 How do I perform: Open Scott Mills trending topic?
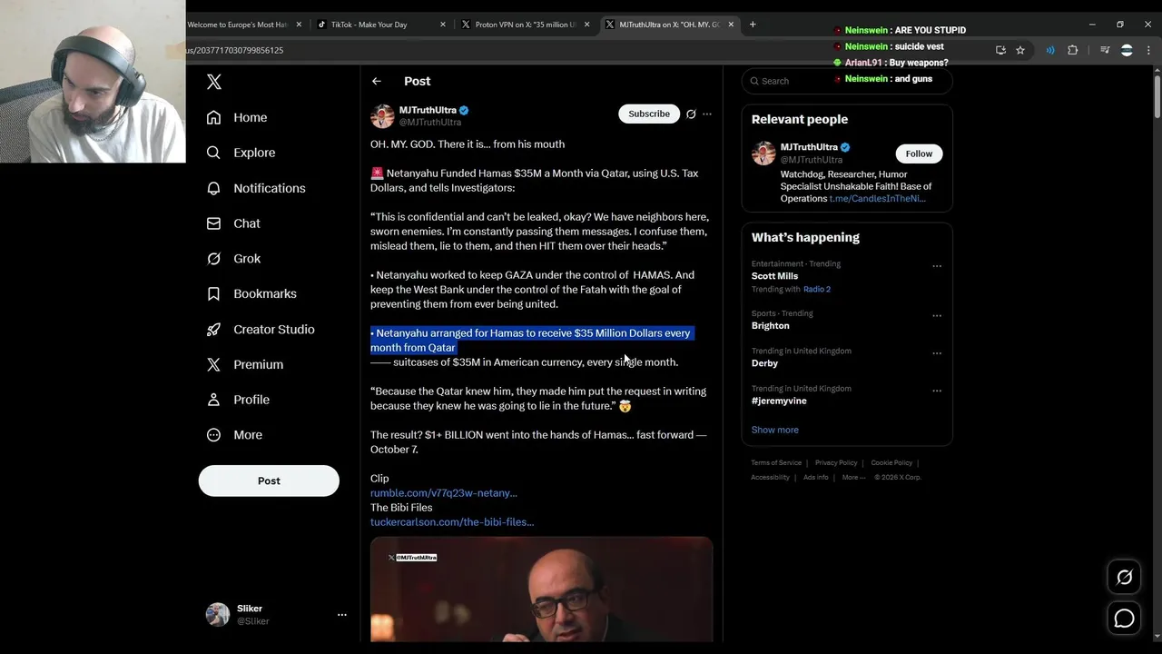pyautogui.click(x=774, y=276)
